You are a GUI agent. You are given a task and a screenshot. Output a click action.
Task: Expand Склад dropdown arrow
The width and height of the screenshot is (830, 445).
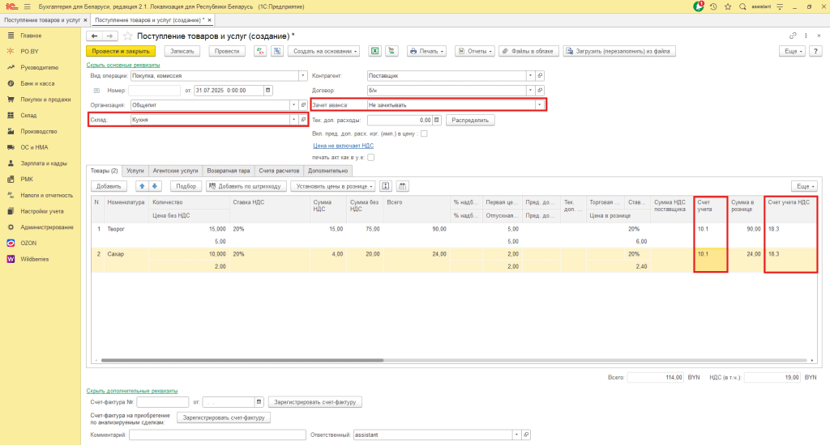point(293,120)
